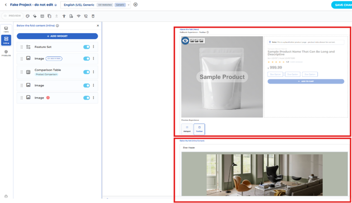Toggle the Comparison Table widget switch
Screen dimensions: 352x203
click(87, 72)
